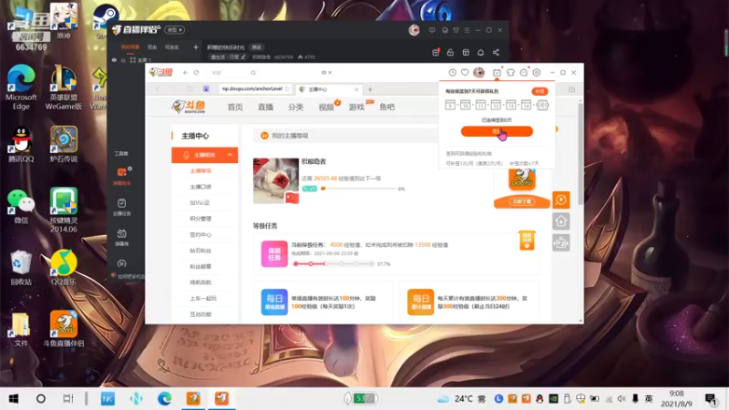Click the orange 签到 sign-in button
This screenshot has width=729, height=410.
497,131
